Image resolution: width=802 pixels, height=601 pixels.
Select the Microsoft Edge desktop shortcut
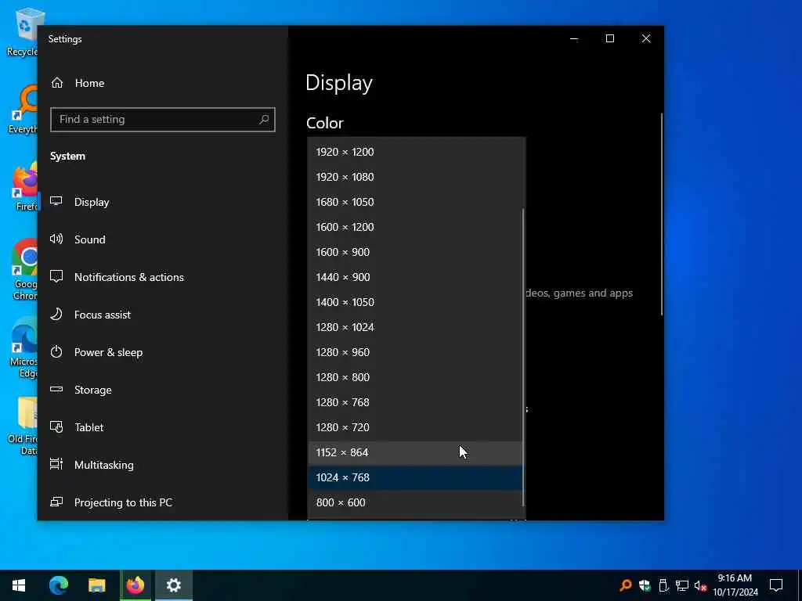tap(23, 347)
